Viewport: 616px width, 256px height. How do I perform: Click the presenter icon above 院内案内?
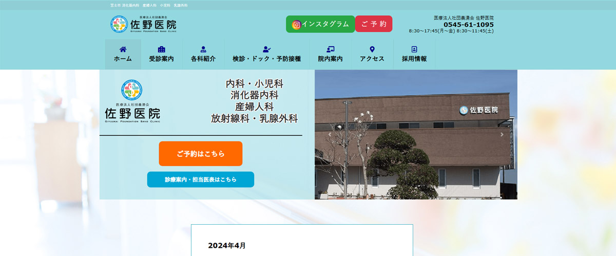click(330, 49)
